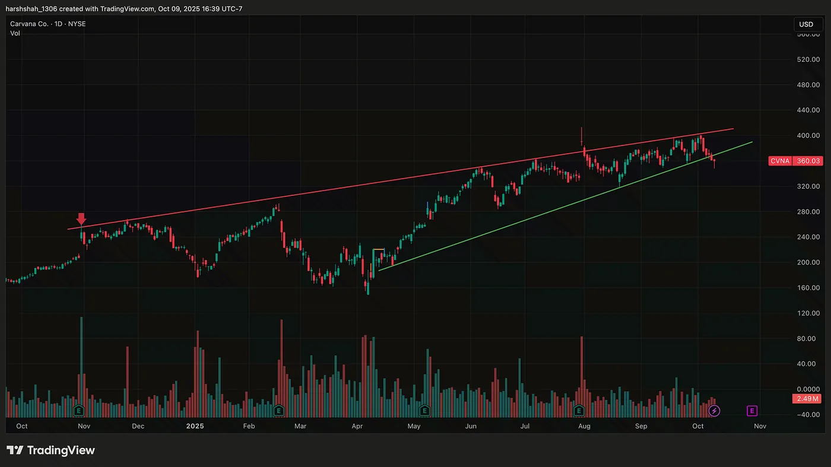Screen dimensions: 831x467
Task: Click the -40.00 axis label
Action: pyautogui.click(x=808, y=415)
